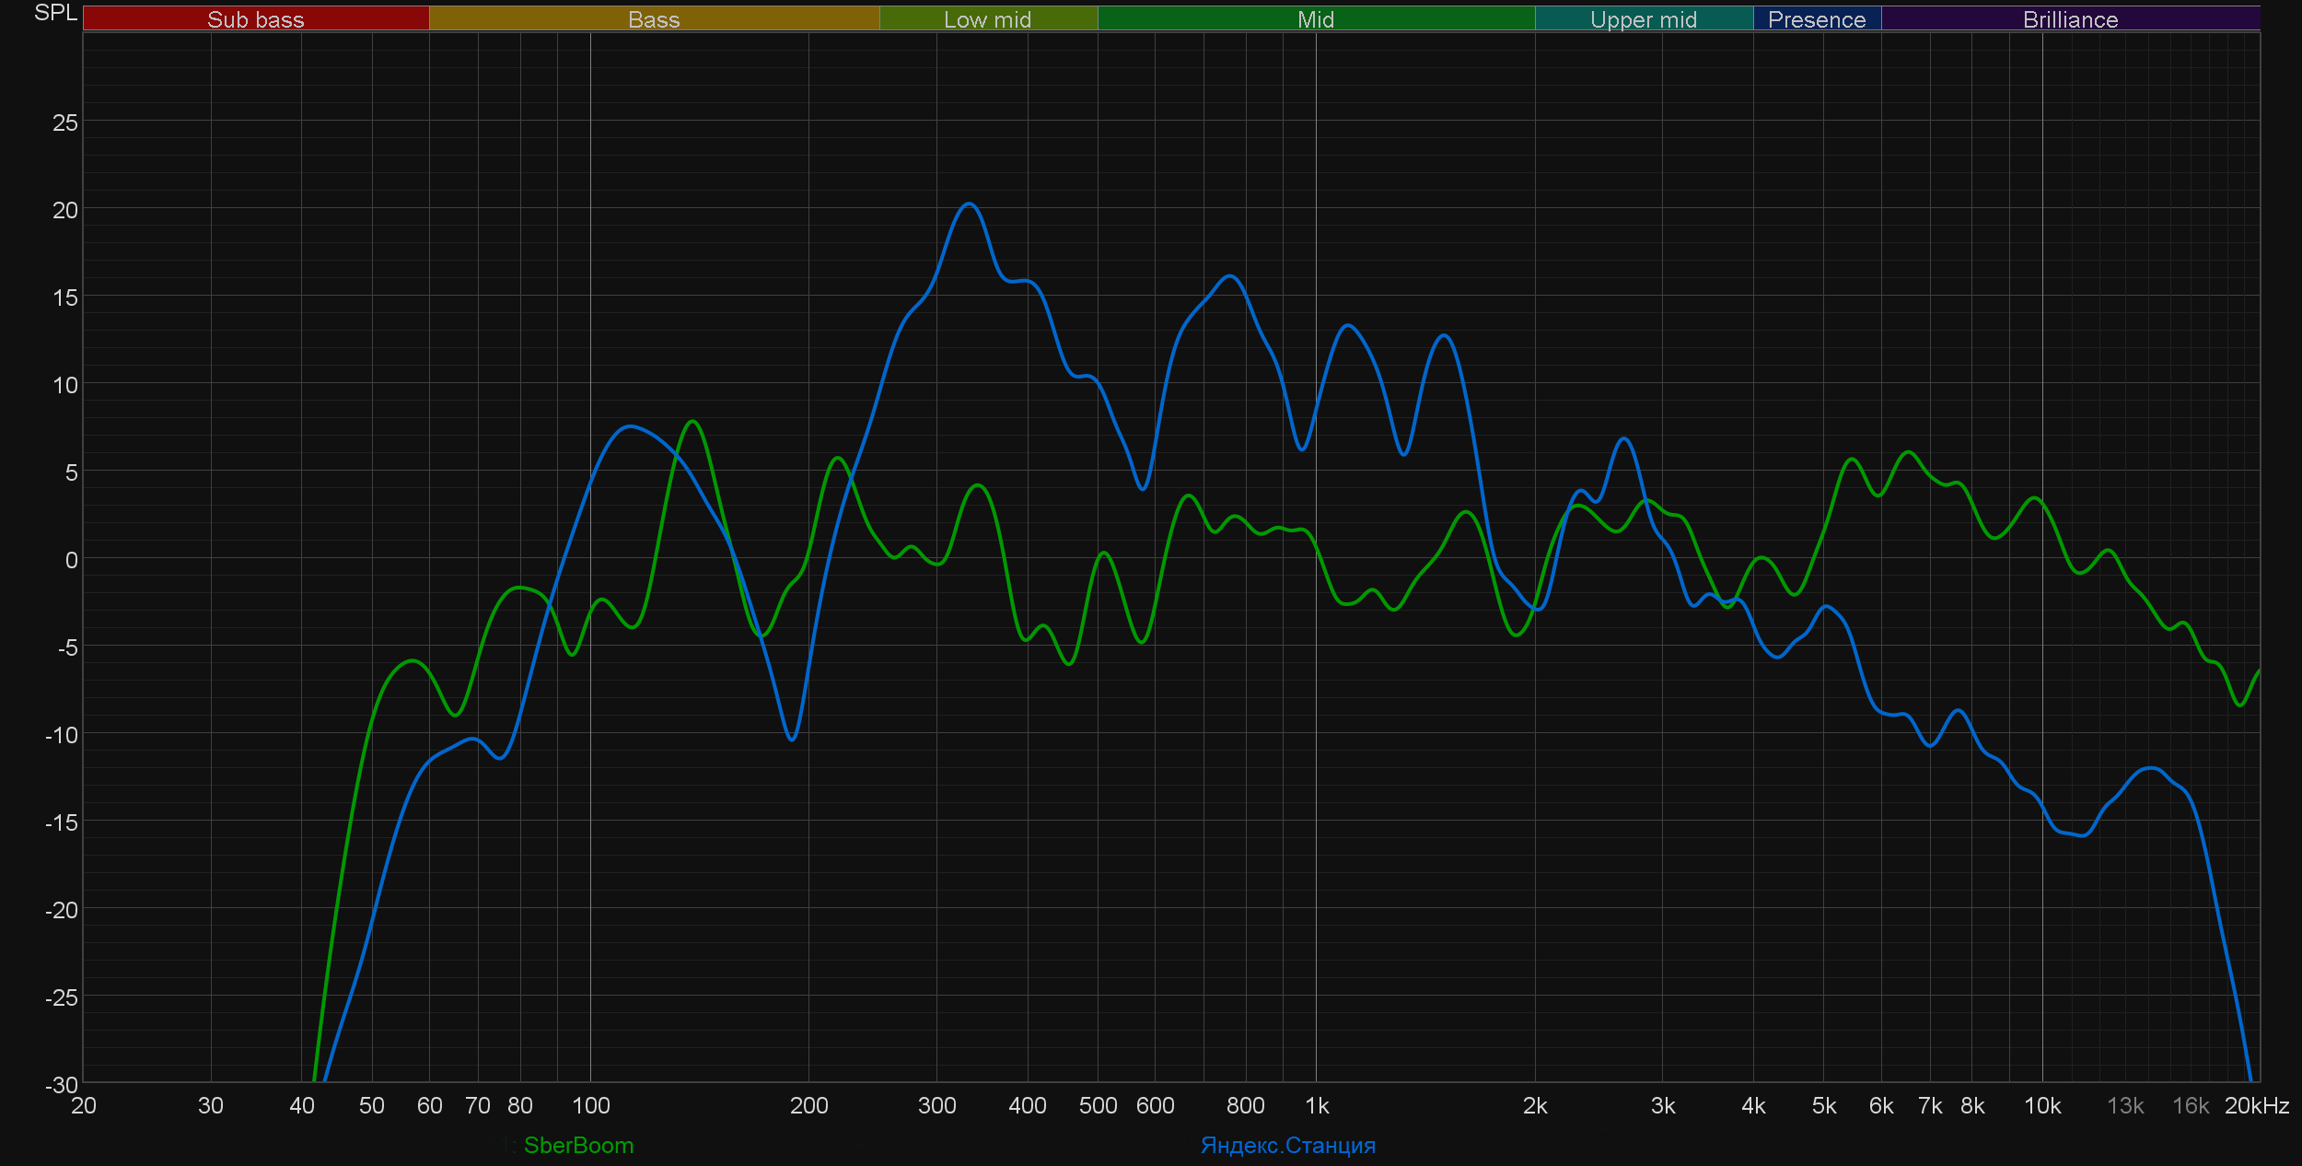Click the 1k frequency axis label
This screenshot has width=2302, height=1166.
[x=1317, y=1106]
